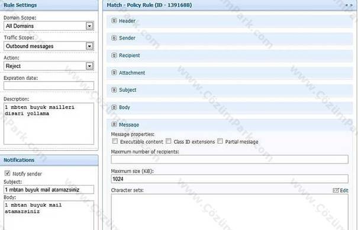Open the Domain Scope dropdown
The height and width of the screenshot is (230, 358).
[x=89, y=26]
